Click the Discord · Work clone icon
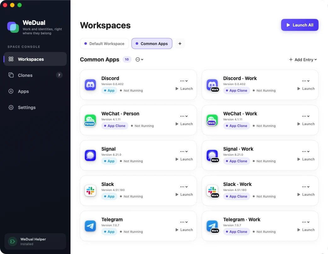 tap(212, 85)
